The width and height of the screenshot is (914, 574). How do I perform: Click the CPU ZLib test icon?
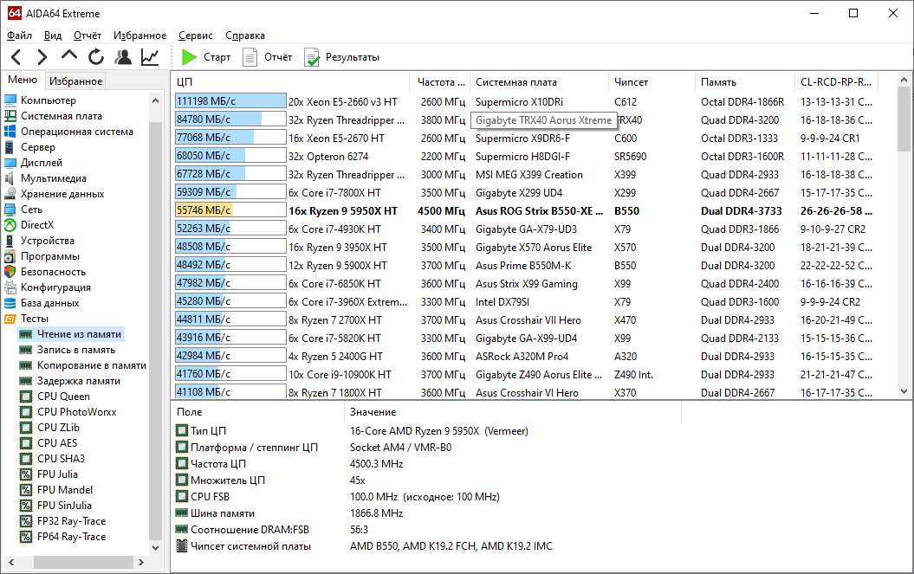coord(26,428)
